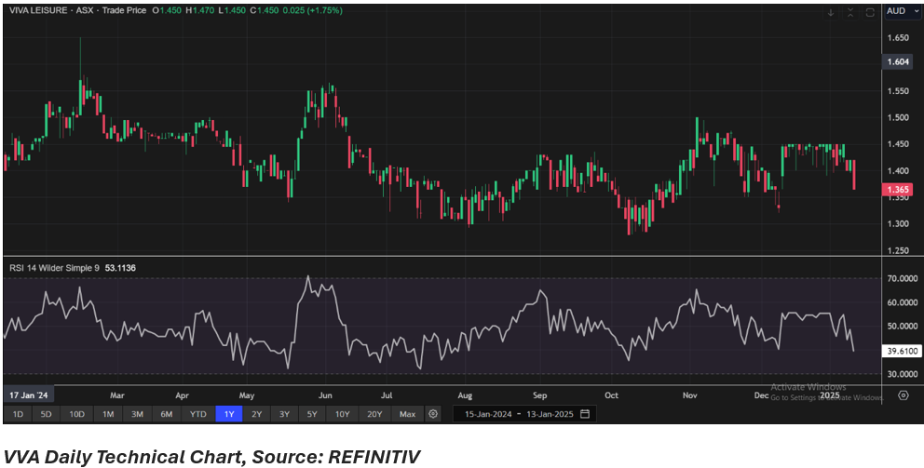Click the axis settings icon at bottom right
The width and height of the screenshot is (924, 468).
(x=903, y=394)
